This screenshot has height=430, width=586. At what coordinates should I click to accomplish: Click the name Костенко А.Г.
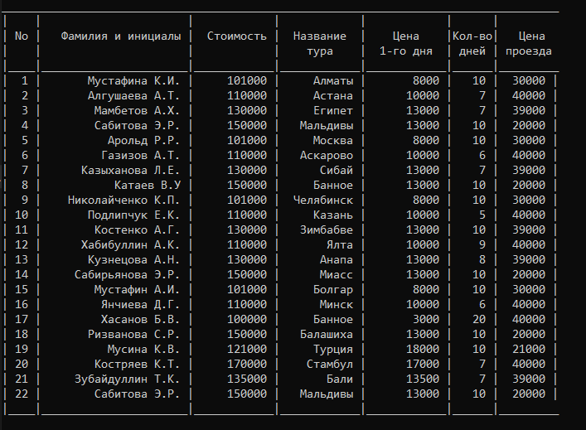pyautogui.click(x=137, y=229)
